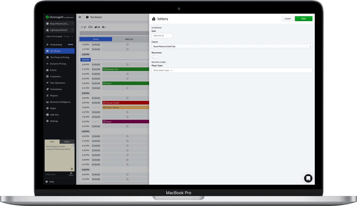
Task: Click the "4:57 PM" tee time
Action: tap(86, 165)
